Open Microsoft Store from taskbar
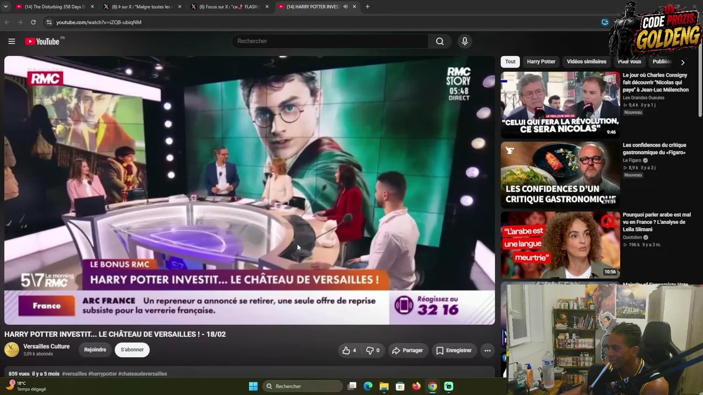Viewport: 703px width, 395px height. click(x=400, y=386)
